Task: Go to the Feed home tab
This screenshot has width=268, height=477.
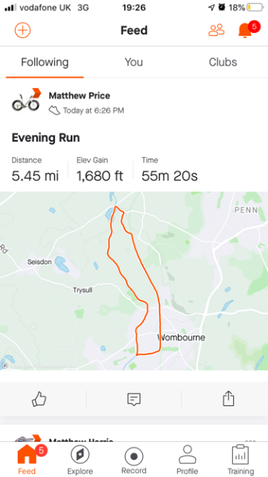Action: click(27, 459)
